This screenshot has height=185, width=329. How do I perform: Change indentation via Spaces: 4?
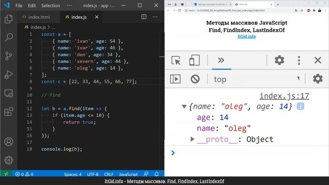[x=72, y=174]
